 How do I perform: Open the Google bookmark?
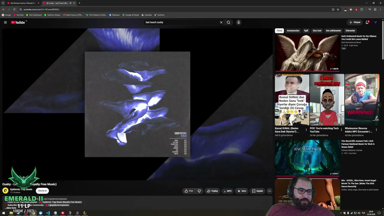[6, 15]
